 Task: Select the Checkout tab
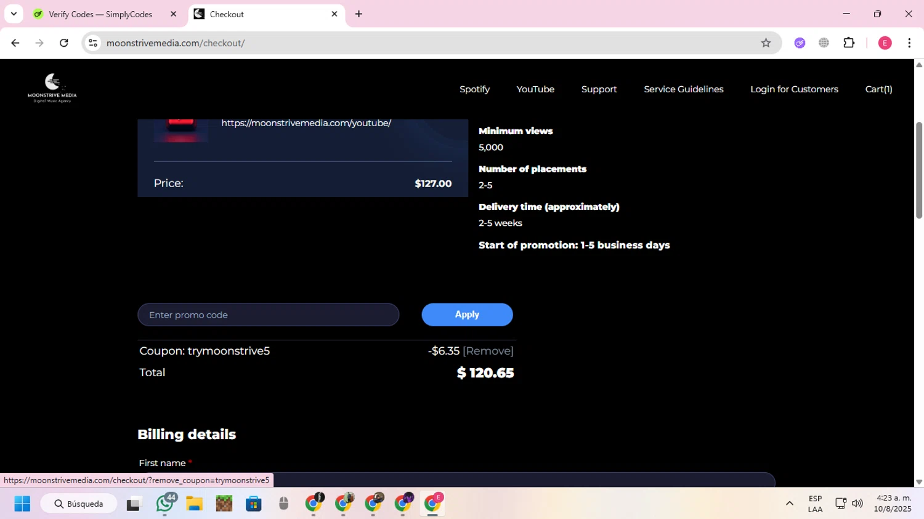pos(266,14)
